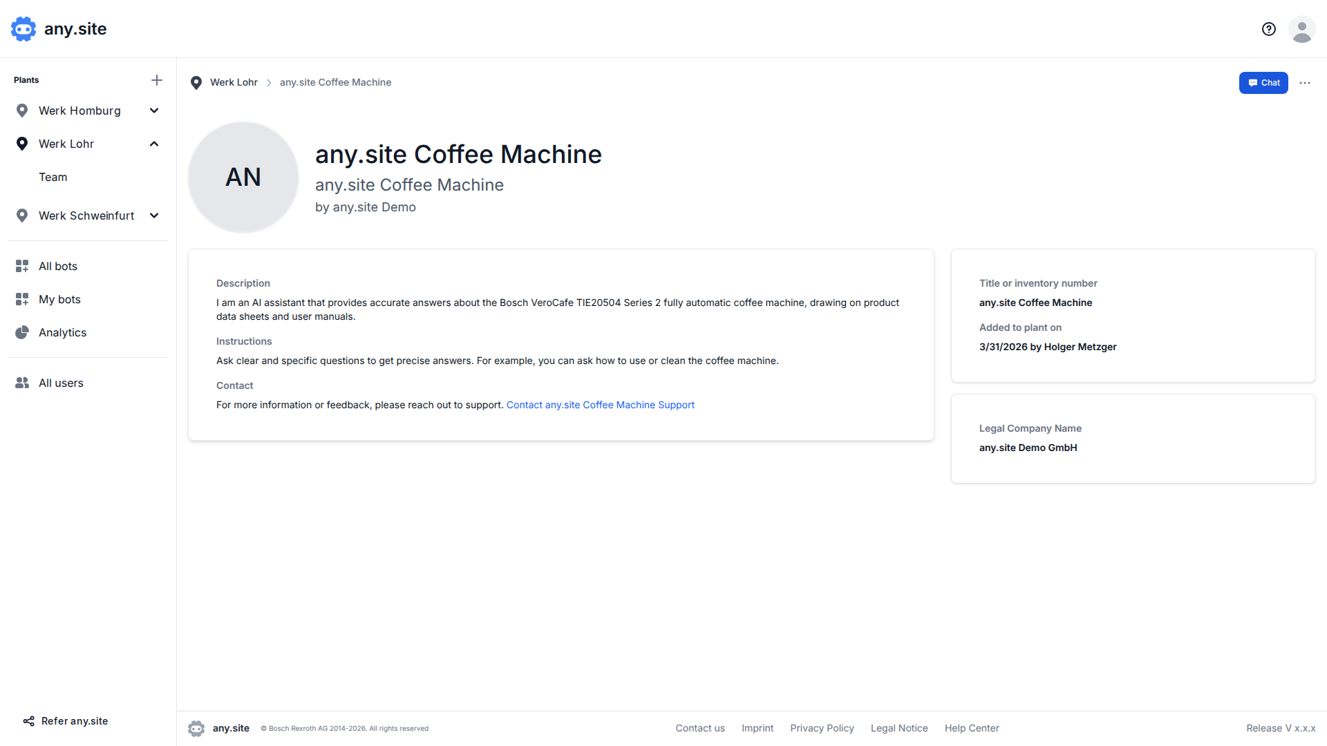The image size is (1327, 746).
Task: Click 'any.site Demo GmbH' company name
Action: click(x=1028, y=448)
